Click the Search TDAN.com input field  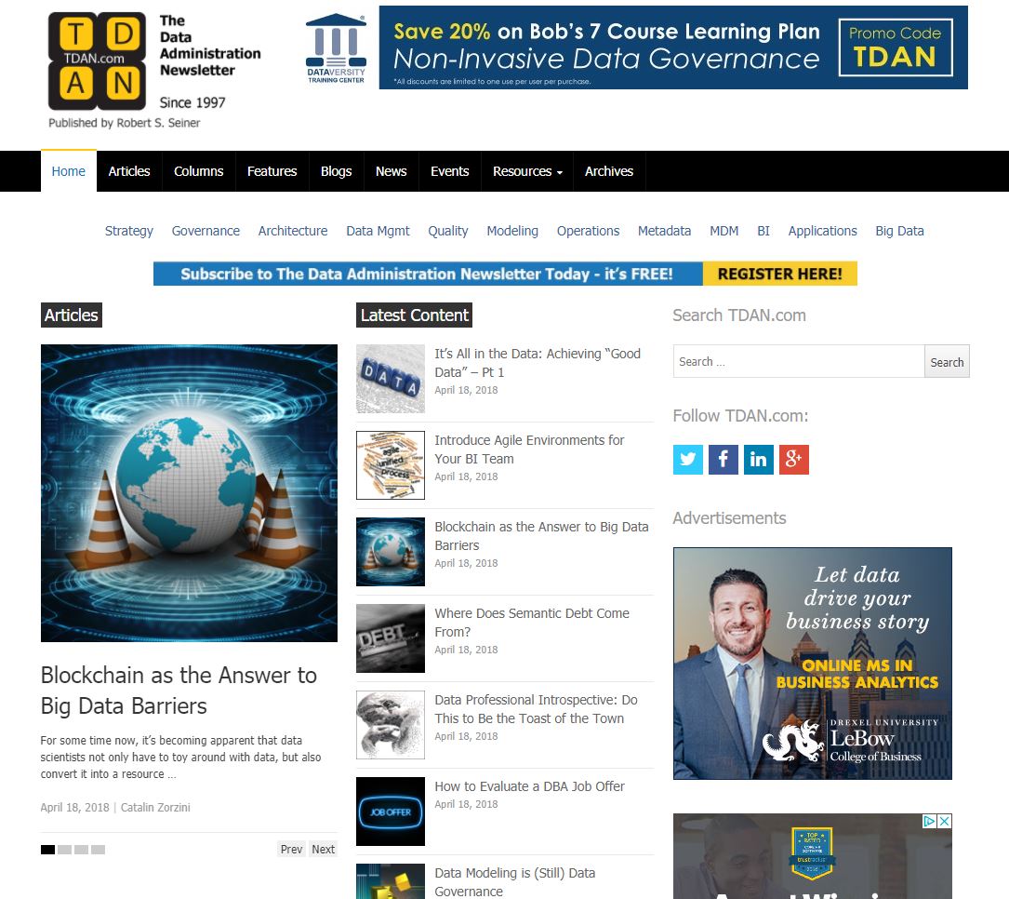[799, 361]
